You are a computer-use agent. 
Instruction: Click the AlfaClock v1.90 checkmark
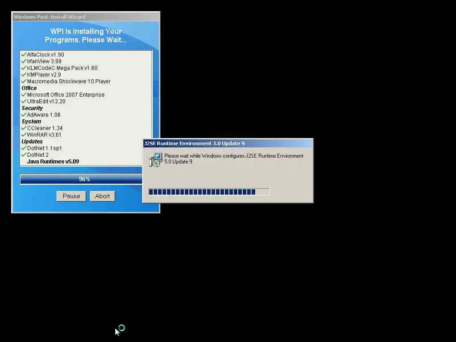(24, 54)
